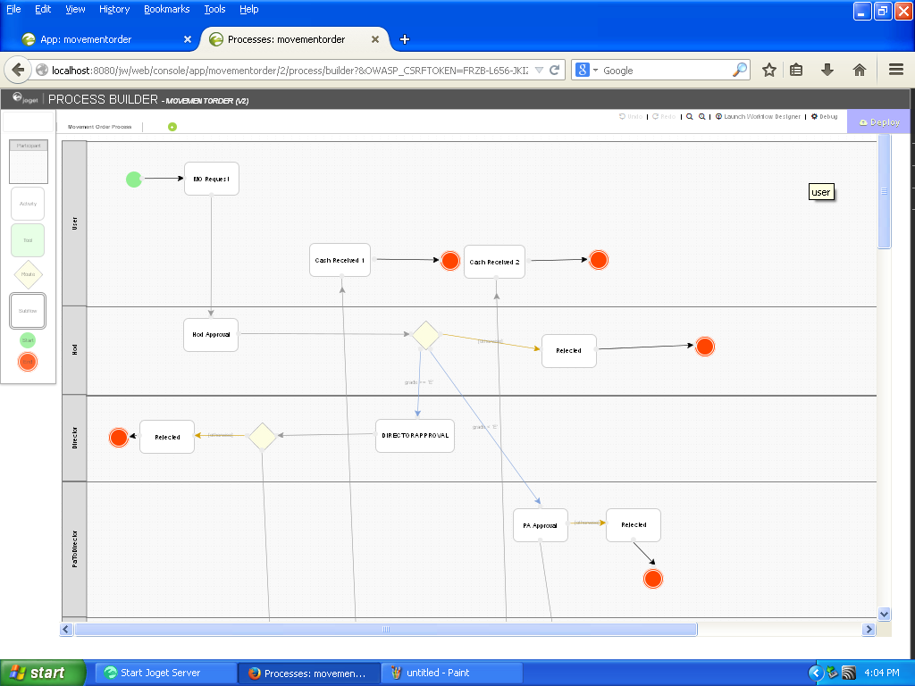
Task: Select the green Start palette node
Action: point(28,340)
